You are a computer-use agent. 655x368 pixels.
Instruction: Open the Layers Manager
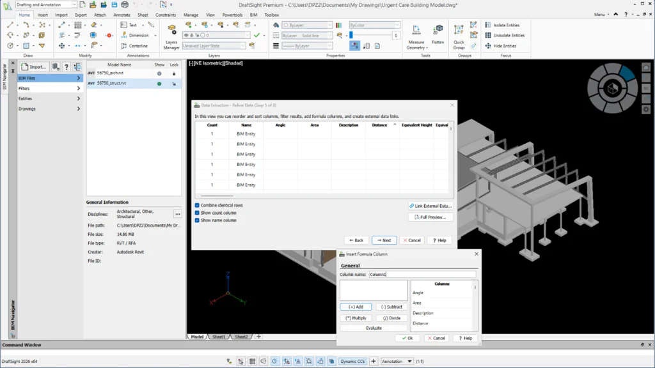tap(171, 35)
